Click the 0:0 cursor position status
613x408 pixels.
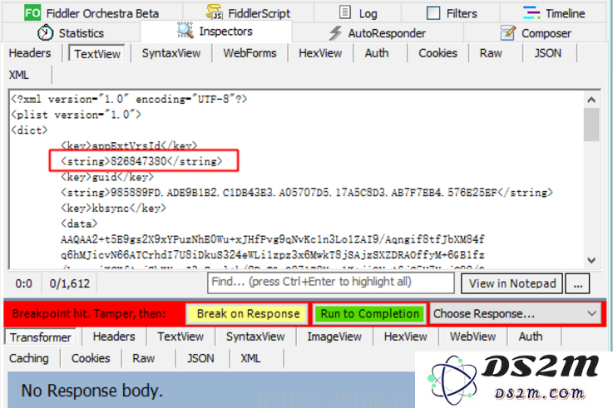[23, 283]
